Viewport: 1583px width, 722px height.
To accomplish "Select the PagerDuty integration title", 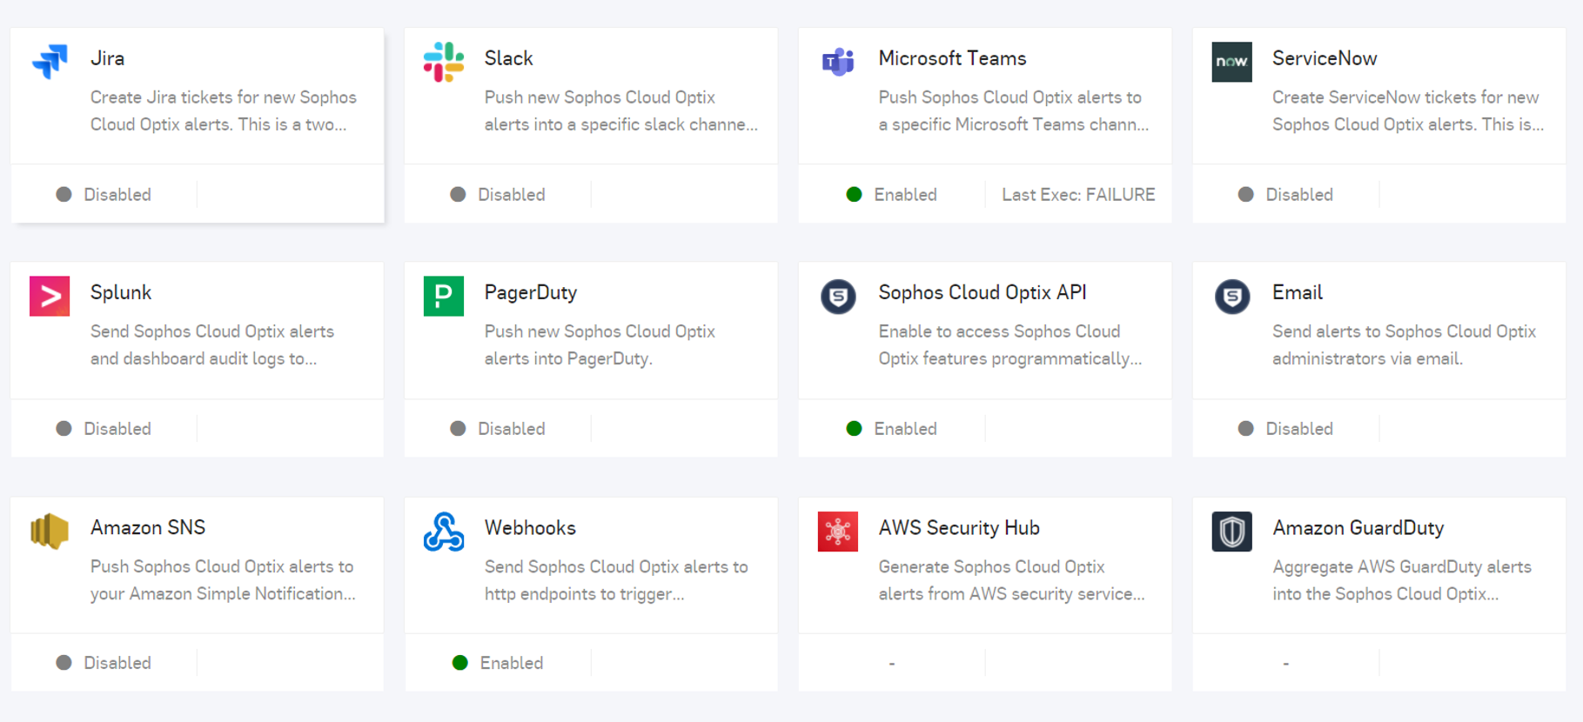I will click(x=530, y=292).
